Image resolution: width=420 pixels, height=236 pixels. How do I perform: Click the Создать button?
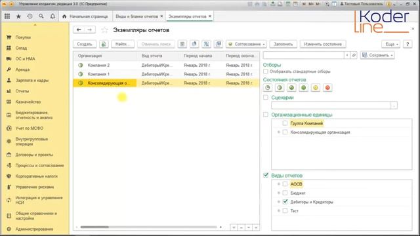pyautogui.click(x=85, y=44)
